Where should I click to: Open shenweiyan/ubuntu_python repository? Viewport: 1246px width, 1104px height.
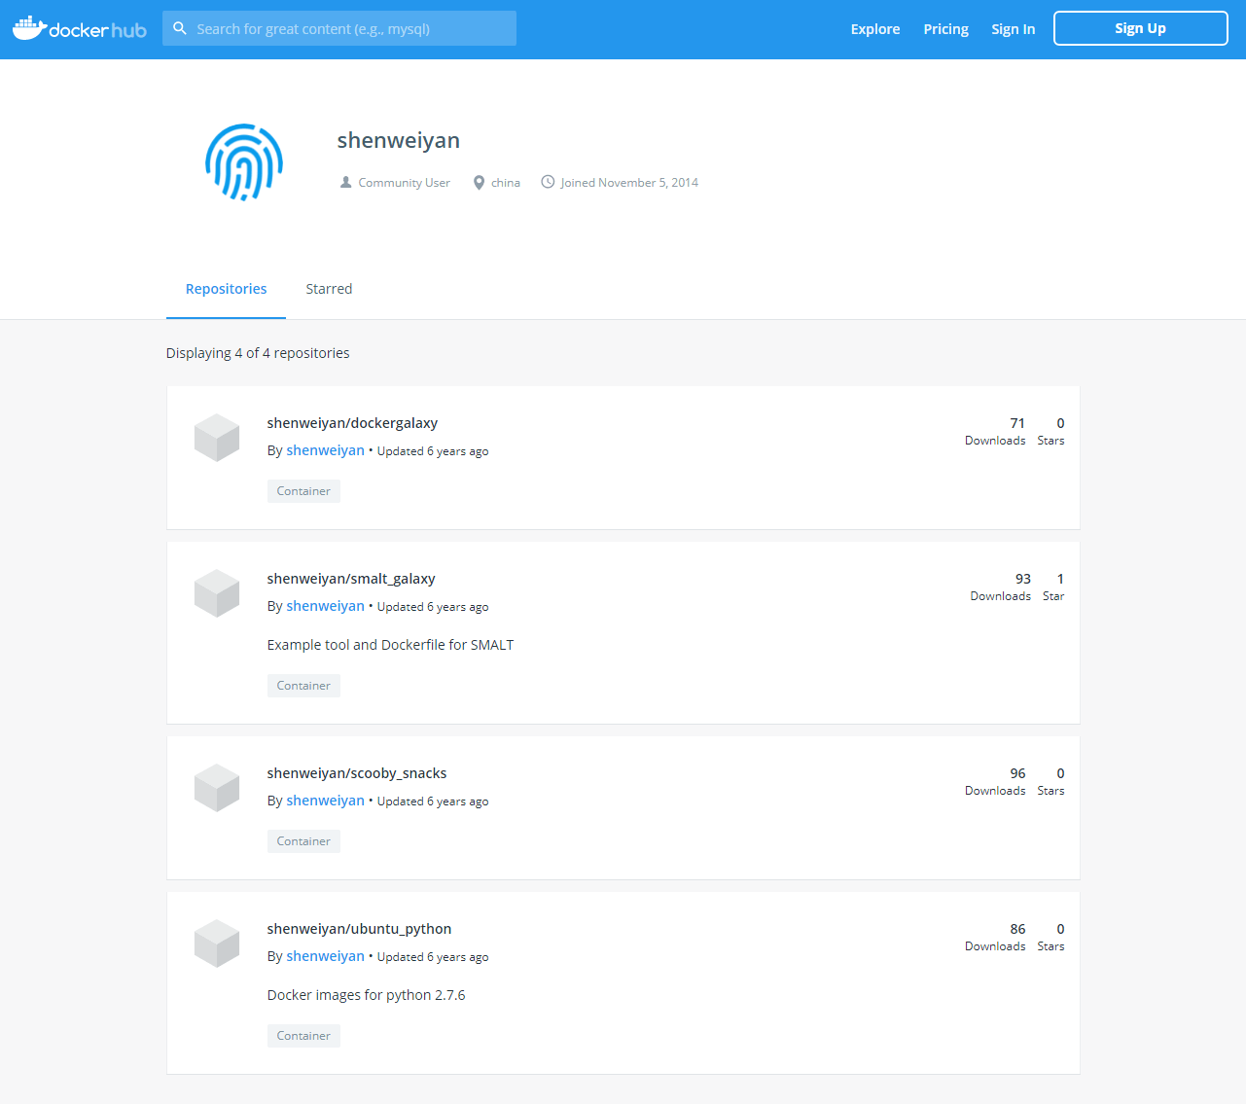[x=359, y=929]
